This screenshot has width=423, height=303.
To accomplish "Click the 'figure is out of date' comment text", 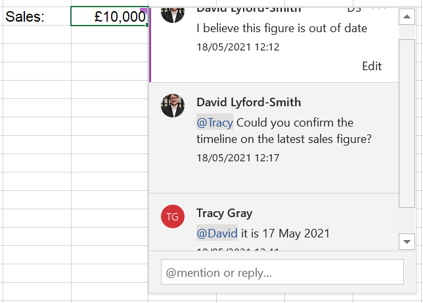I will 282,29.
